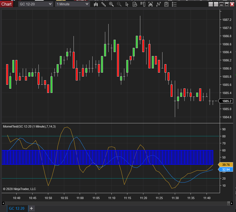Click the 11:30 time axis label
This screenshot has height=212, width=236.
click(175, 198)
